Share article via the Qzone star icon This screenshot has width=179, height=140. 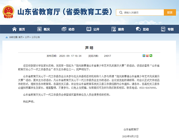(144, 56)
